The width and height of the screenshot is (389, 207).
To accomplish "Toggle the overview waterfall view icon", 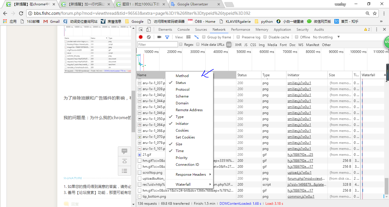I will click(196, 37).
